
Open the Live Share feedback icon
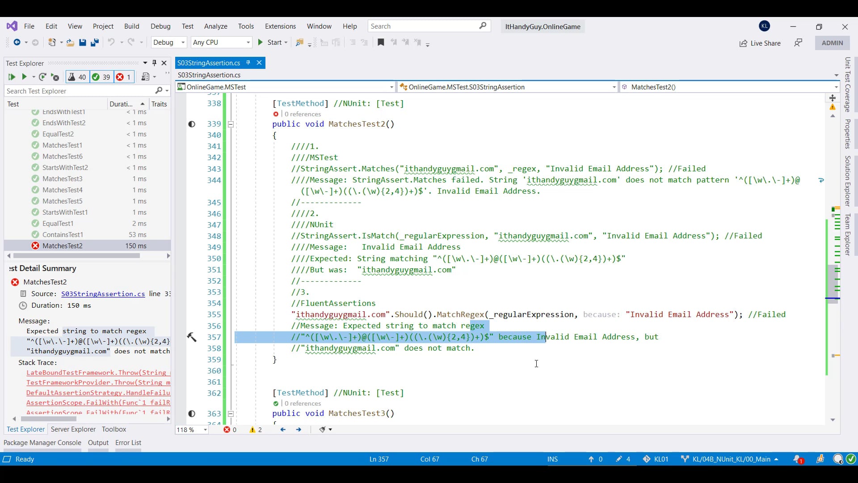click(798, 43)
